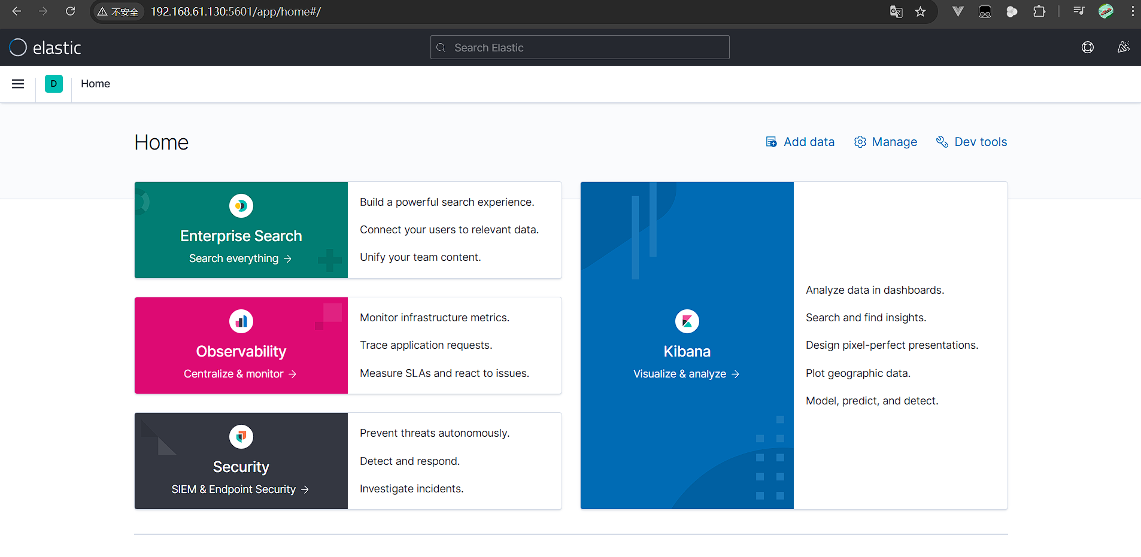Click the Observability round logo icon

[x=241, y=321]
